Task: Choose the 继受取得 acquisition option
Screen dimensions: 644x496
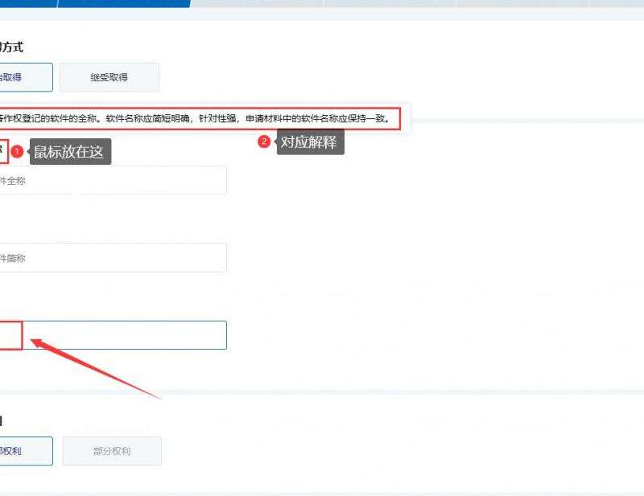Action: [x=109, y=77]
